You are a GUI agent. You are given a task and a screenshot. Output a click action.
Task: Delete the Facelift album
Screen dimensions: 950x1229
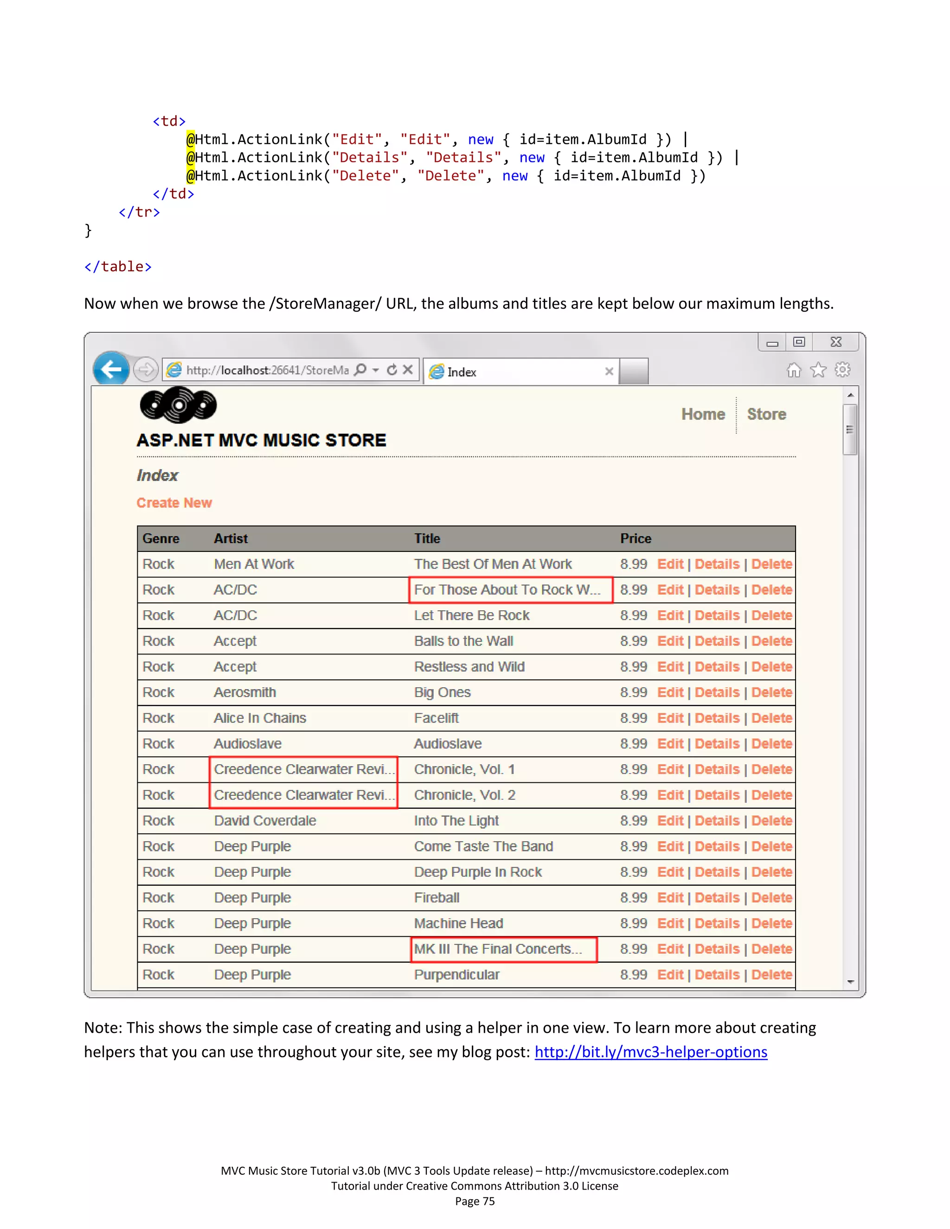771,718
